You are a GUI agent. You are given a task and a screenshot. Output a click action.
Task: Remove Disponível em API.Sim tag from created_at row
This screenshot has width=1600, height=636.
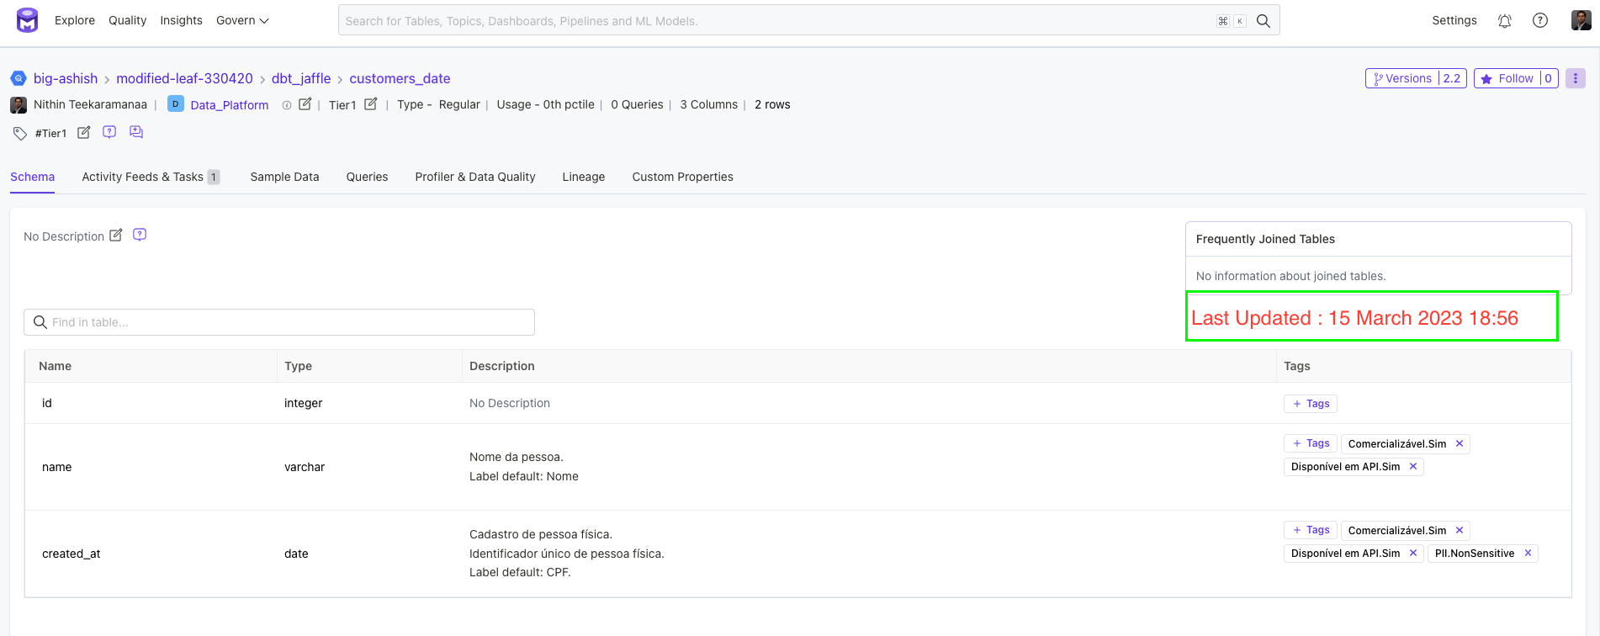1413,553
